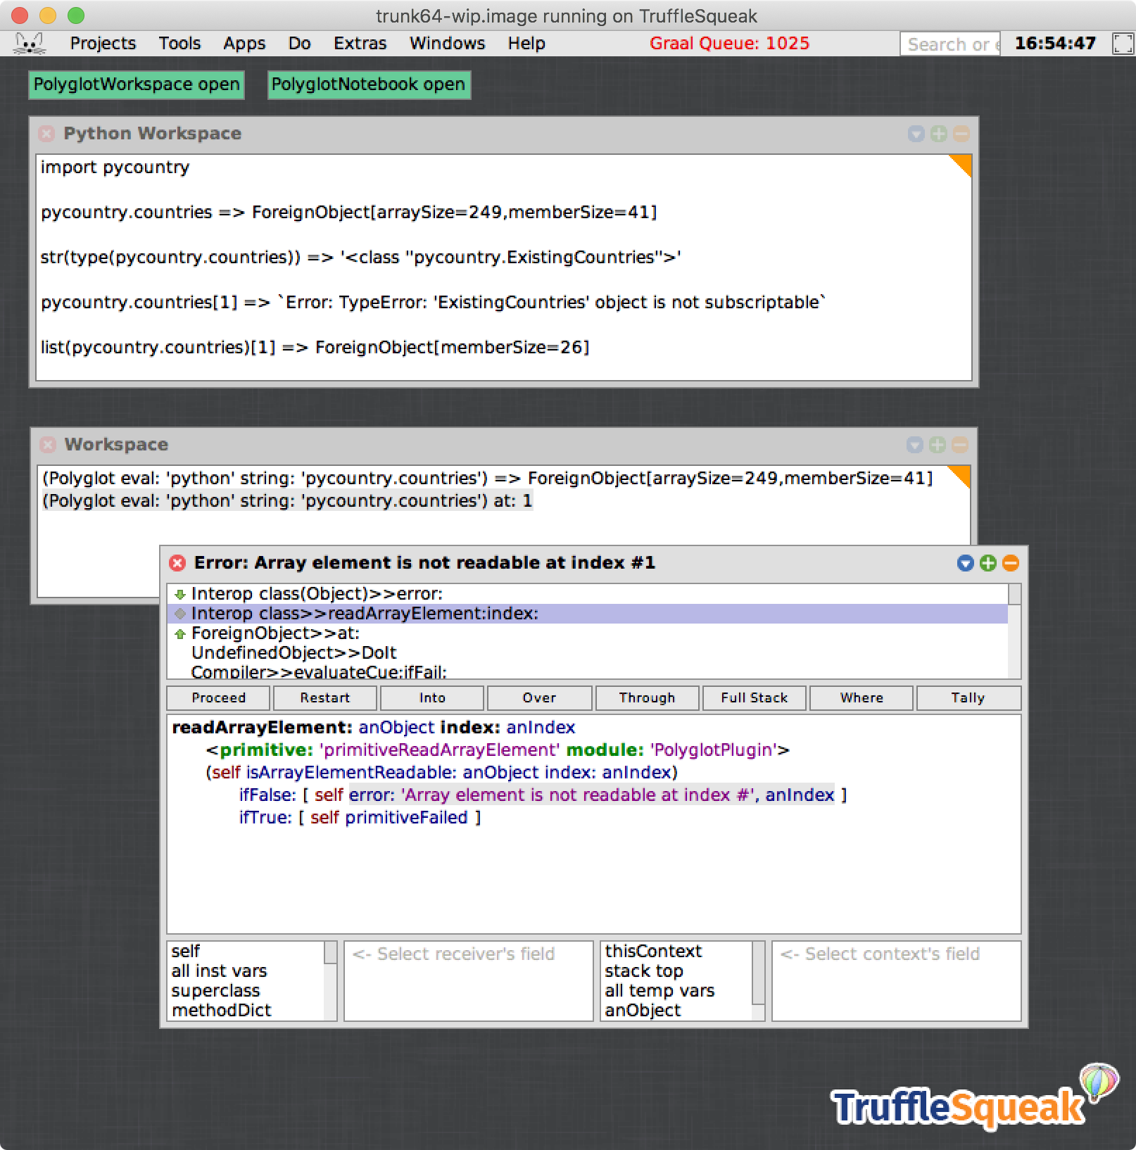Select stack top in context list
Screen dimensions: 1136x1150
[677, 971]
